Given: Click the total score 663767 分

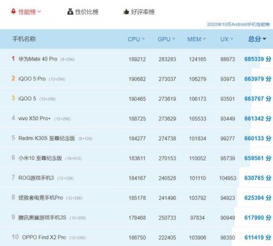Looking at the screenshot, I should coord(258,98).
